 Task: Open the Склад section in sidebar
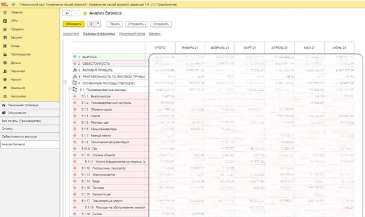[x=15, y=46]
